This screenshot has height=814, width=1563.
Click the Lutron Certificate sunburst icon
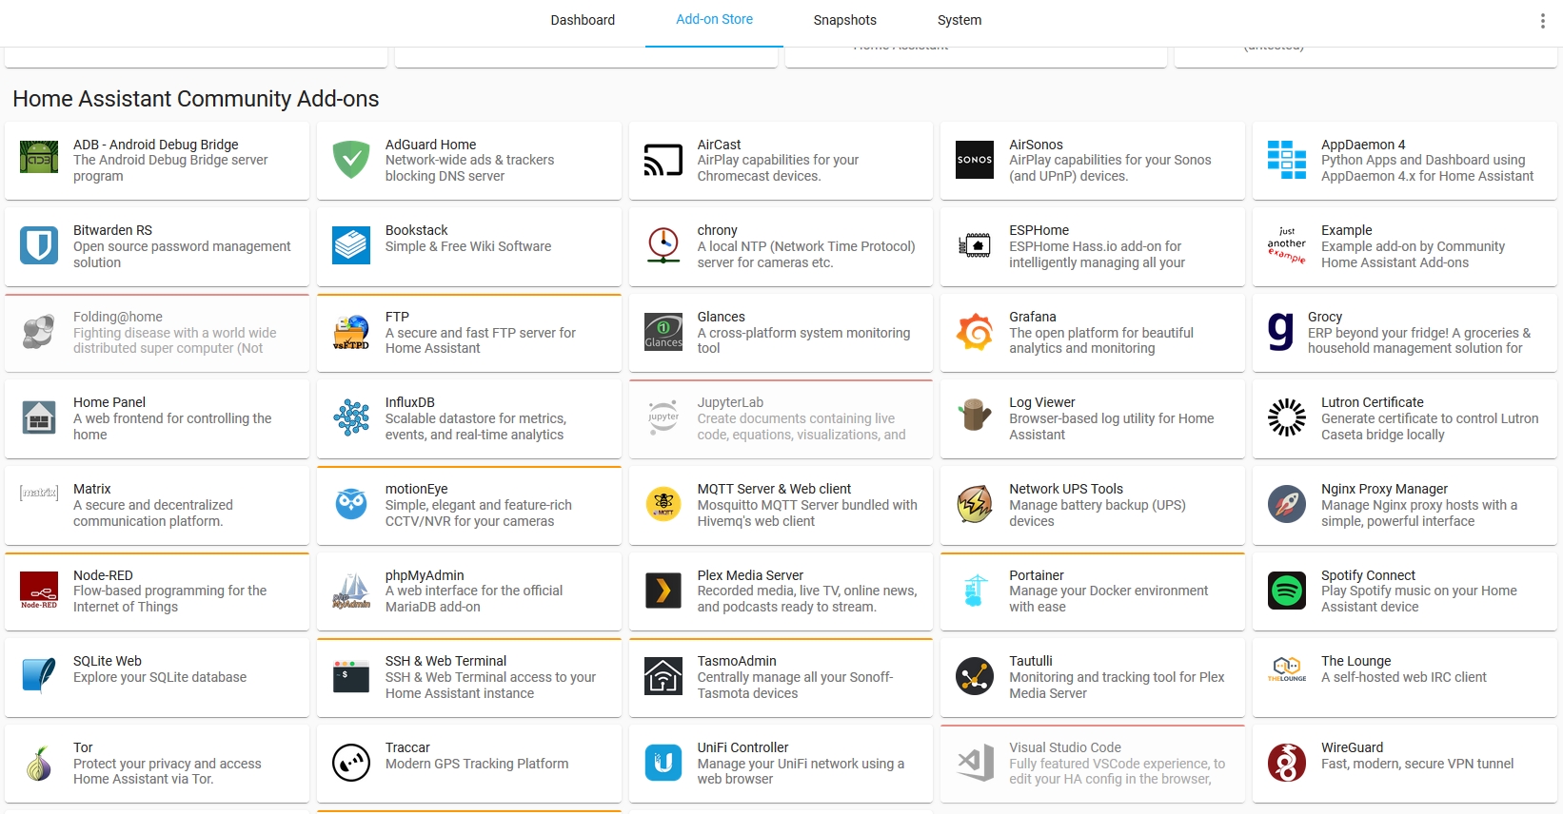(x=1287, y=417)
